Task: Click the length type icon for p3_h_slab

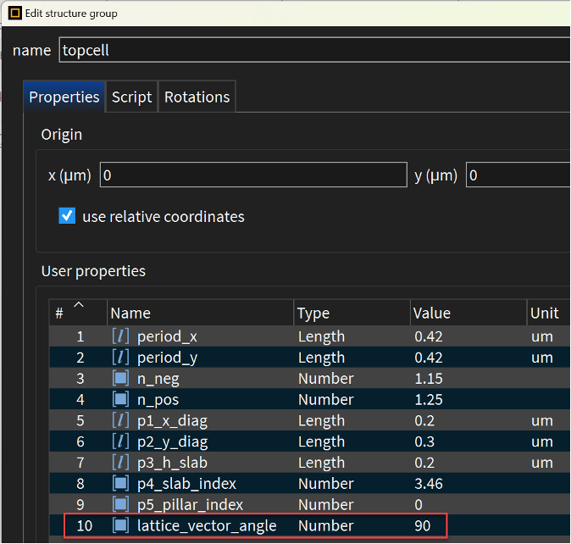Action: click(120, 463)
